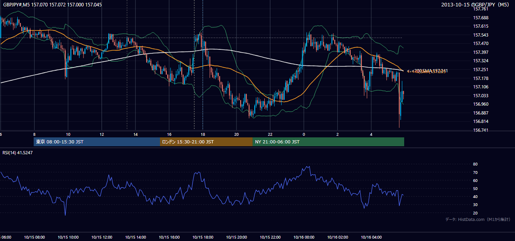515x241 pixels.
Task: Click the 10/15 22:00 bottom time label
Action: click(270, 237)
